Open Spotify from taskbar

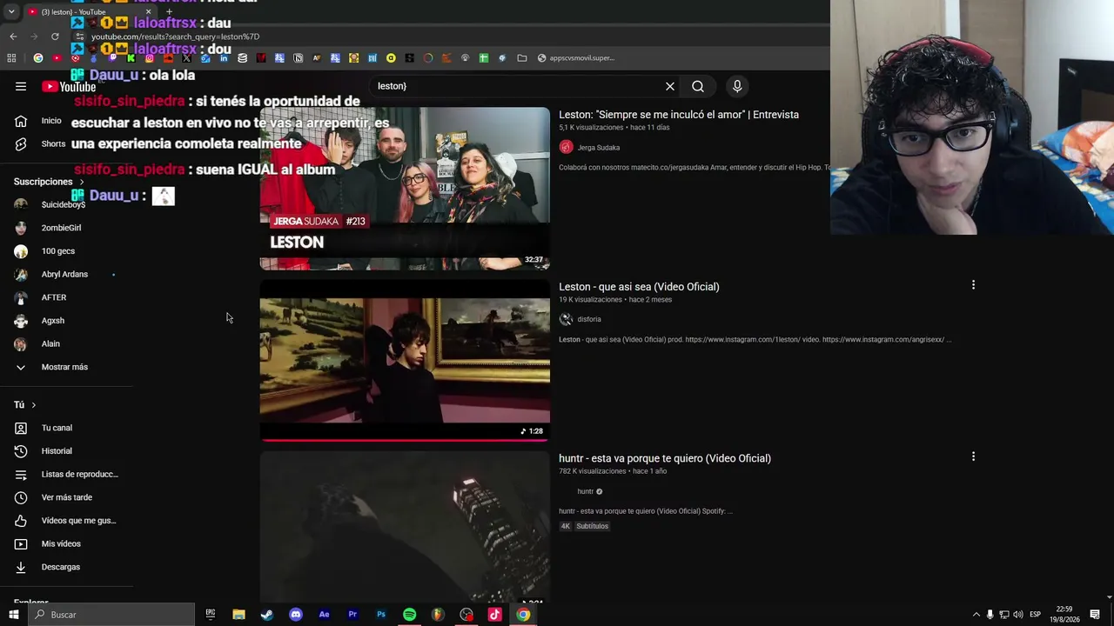tap(409, 615)
